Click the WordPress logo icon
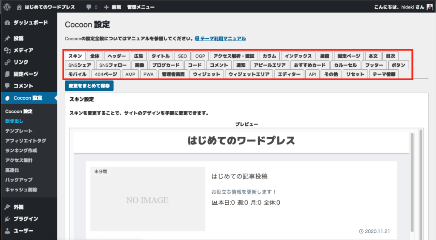 coord(7,7)
